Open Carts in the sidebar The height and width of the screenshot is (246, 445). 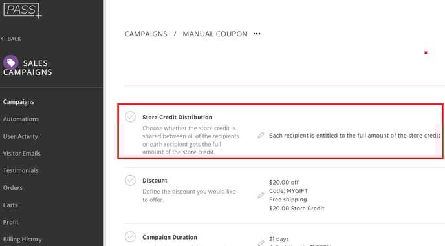click(10, 205)
